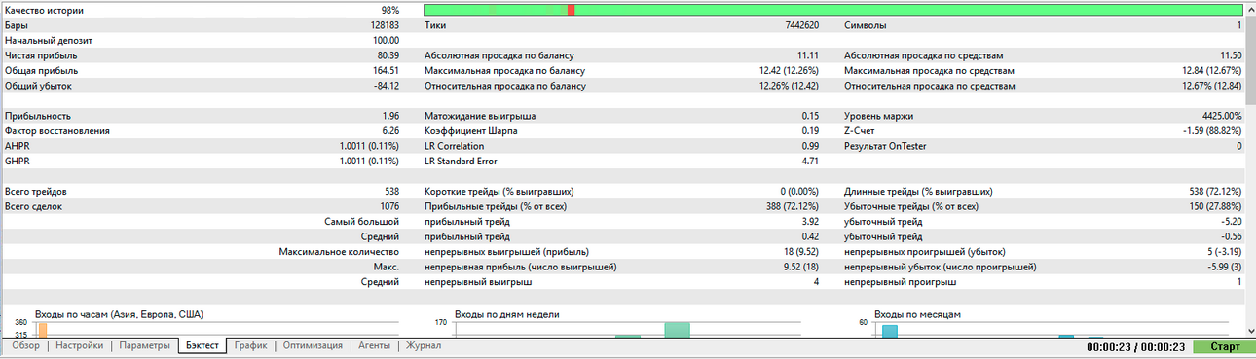Click the 'Максимальная просадка по балансу' value
Screen dimensions: 1256x359
[x=789, y=70]
